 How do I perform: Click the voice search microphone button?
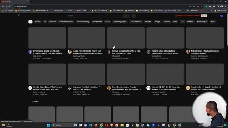(x=134, y=16)
